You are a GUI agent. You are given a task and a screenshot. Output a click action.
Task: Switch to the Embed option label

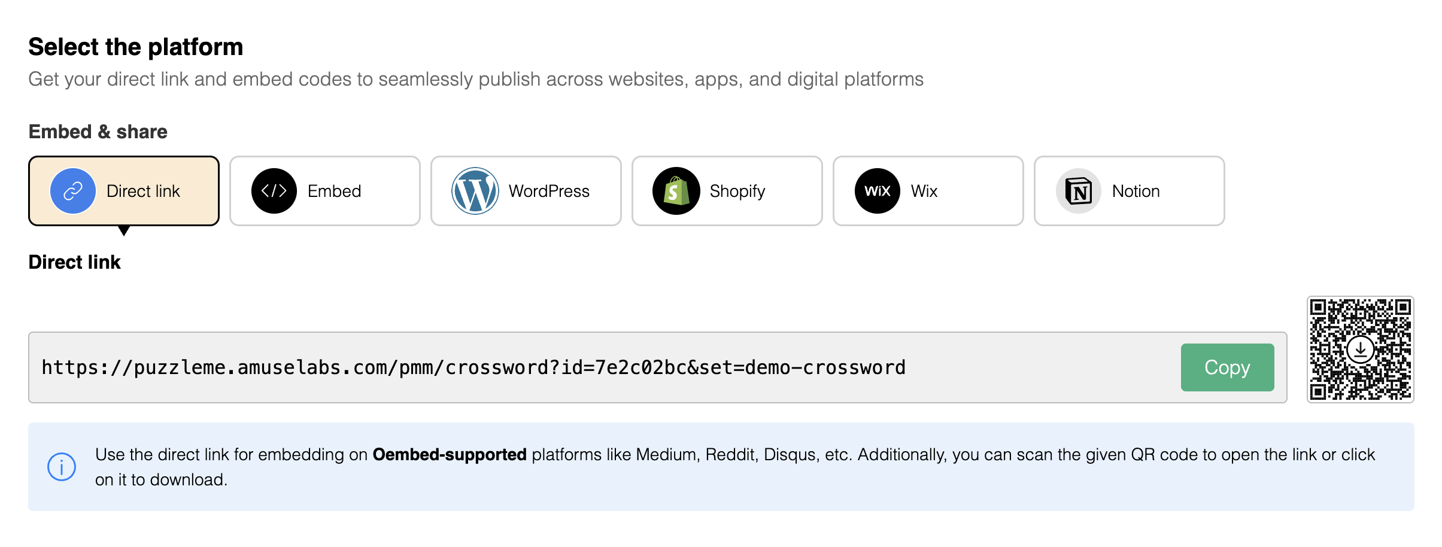point(334,191)
